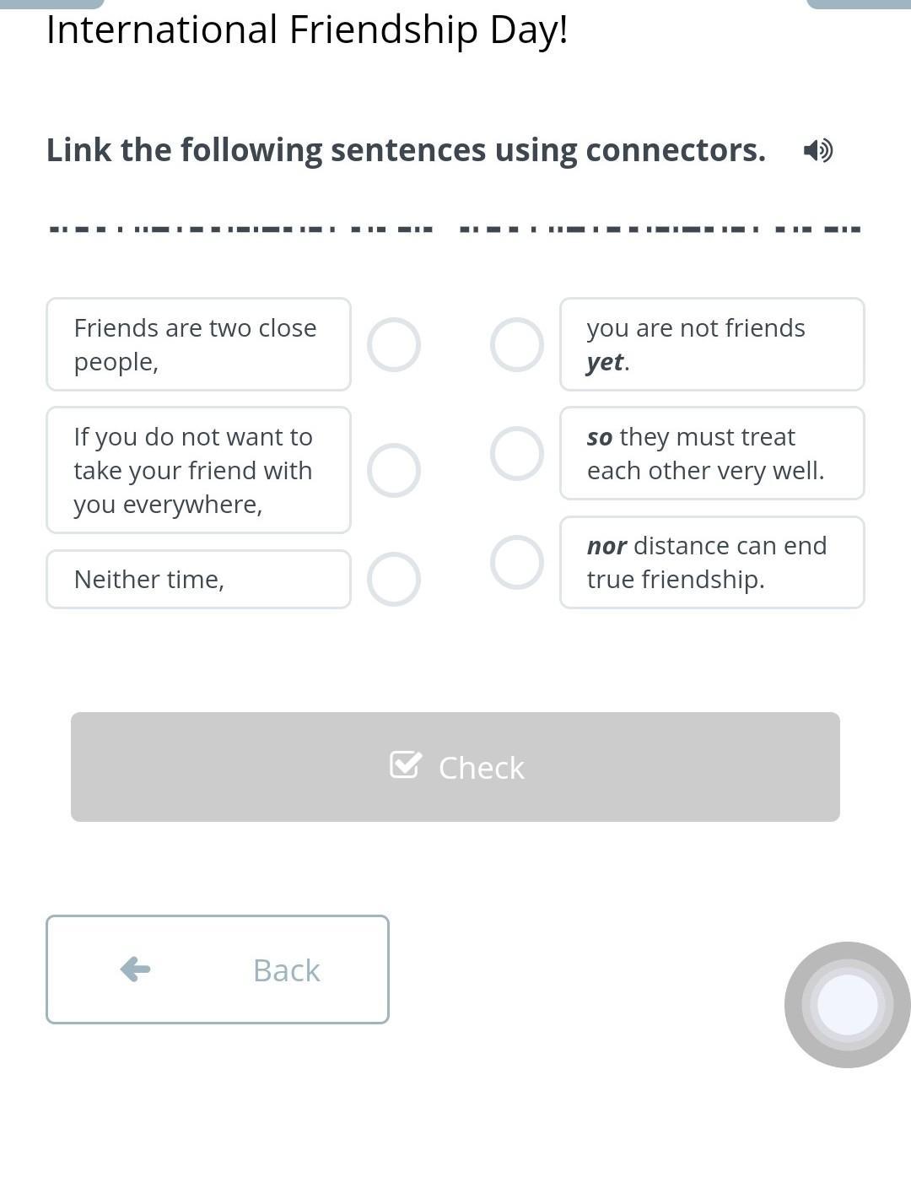Select radio next to 'If you do not want'

(394, 470)
